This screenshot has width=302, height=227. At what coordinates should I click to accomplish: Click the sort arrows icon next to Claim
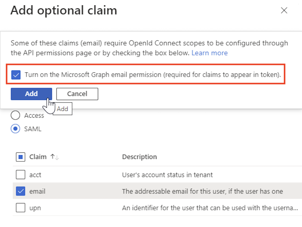click(x=54, y=157)
